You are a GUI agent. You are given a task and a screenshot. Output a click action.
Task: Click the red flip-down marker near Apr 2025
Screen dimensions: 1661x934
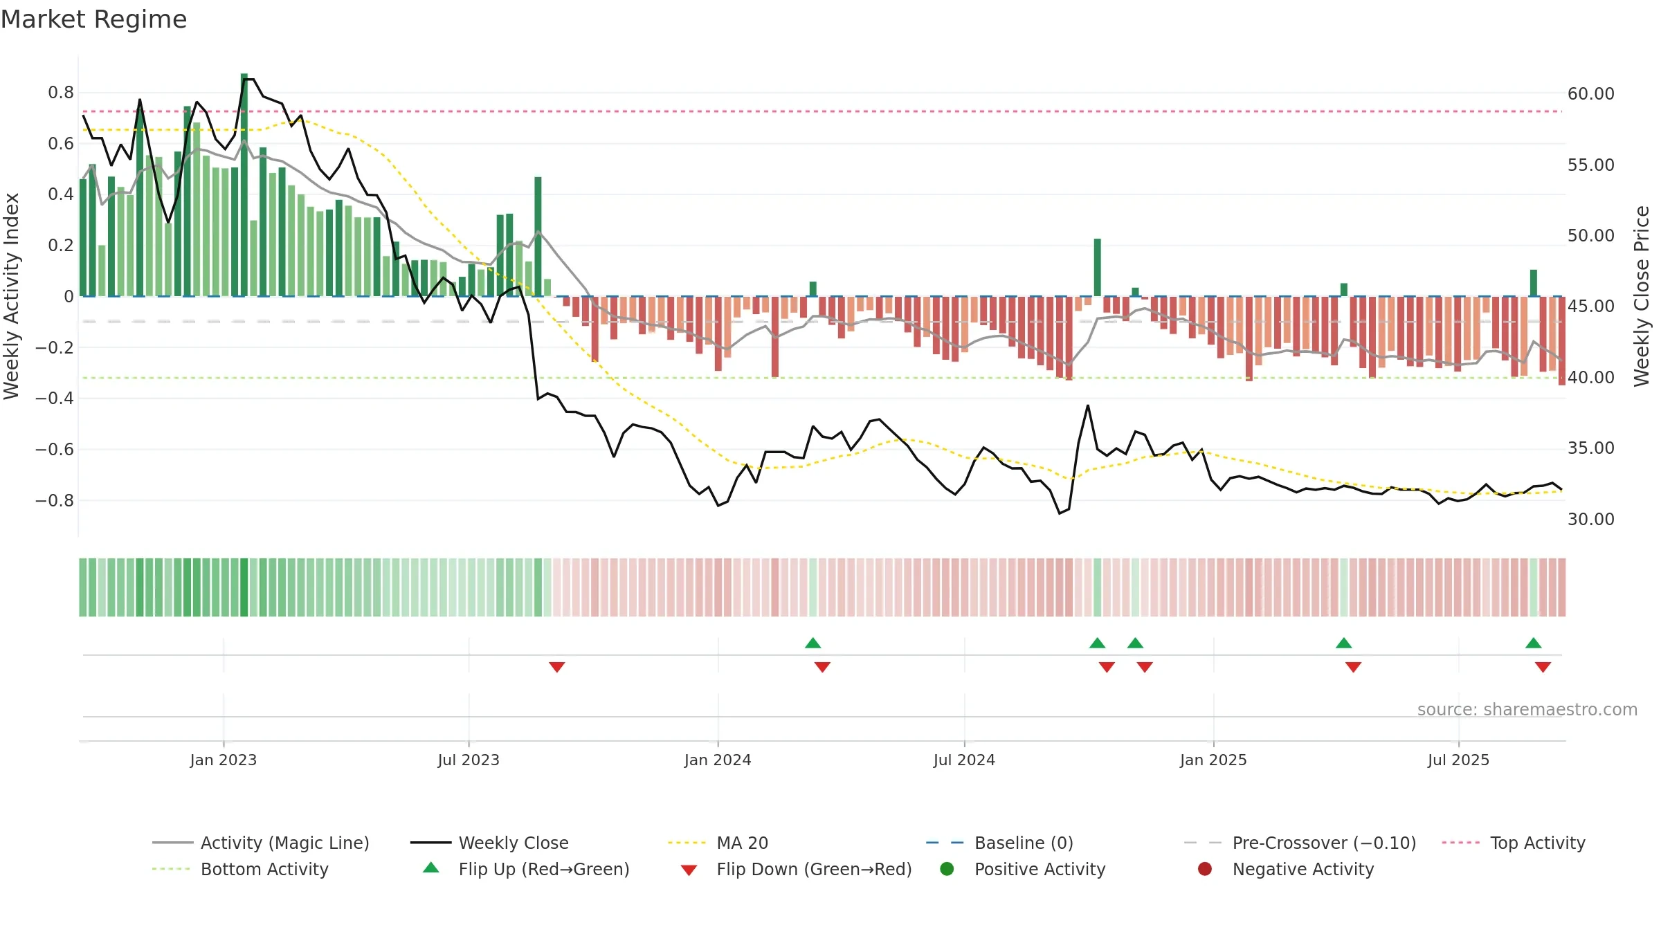pos(1354,667)
